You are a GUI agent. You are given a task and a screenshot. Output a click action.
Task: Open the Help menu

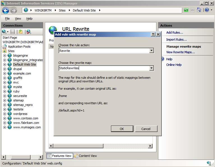pyautogui.click(x=29, y=18)
